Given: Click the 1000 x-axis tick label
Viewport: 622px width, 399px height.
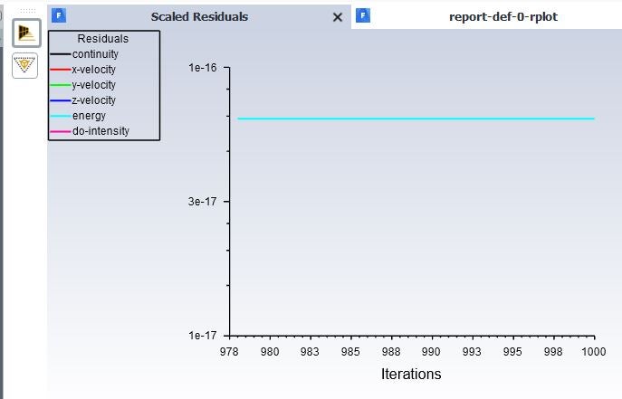Looking at the screenshot, I should 593,352.
